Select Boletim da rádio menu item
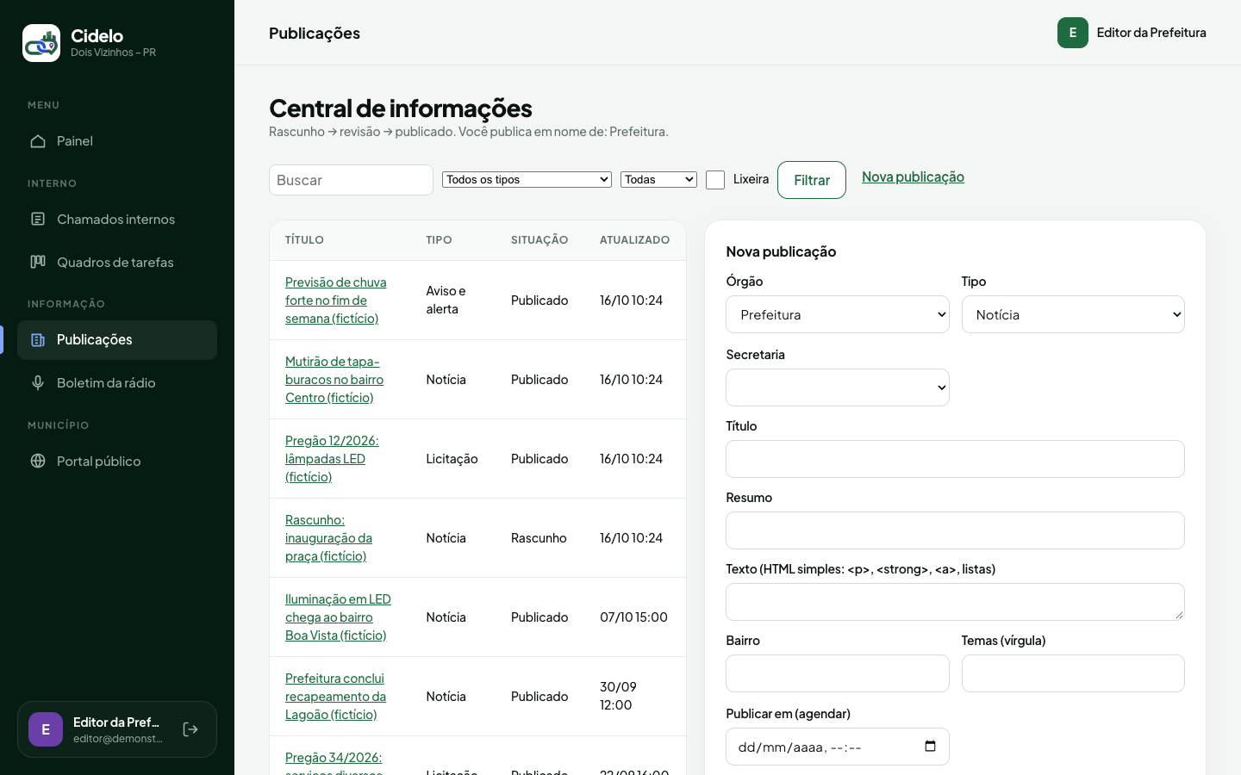 (117, 383)
